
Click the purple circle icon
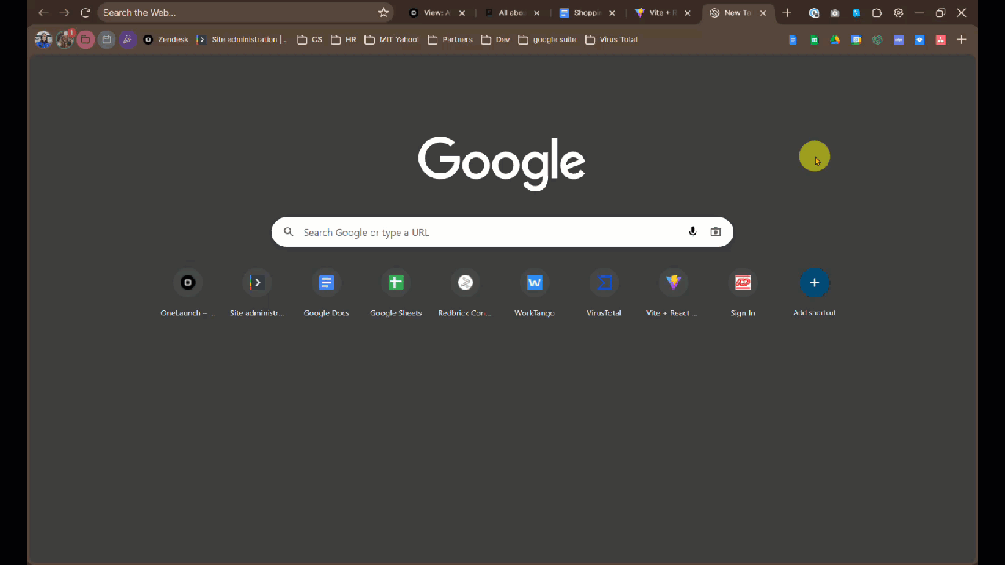pyautogui.click(x=128, y=40)
